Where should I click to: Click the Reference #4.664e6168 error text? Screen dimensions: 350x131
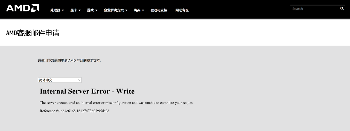(x=74, y=111)
